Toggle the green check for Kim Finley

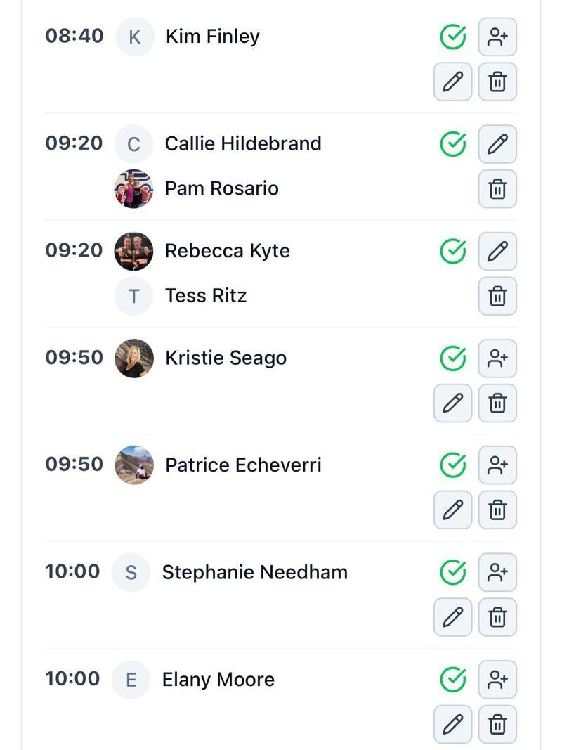pos(453,37)
